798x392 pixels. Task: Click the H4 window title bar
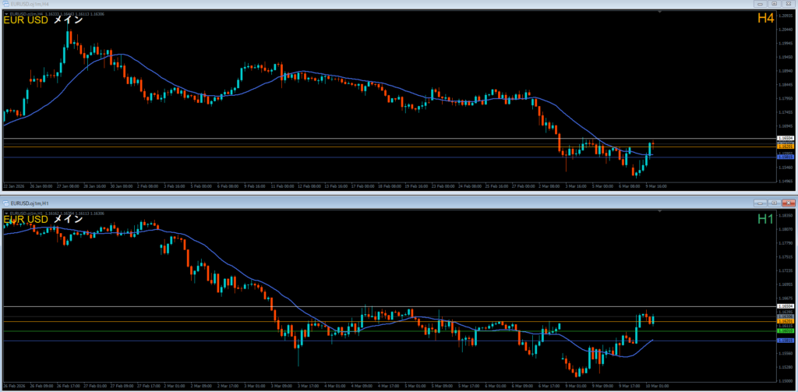point(390,4)
